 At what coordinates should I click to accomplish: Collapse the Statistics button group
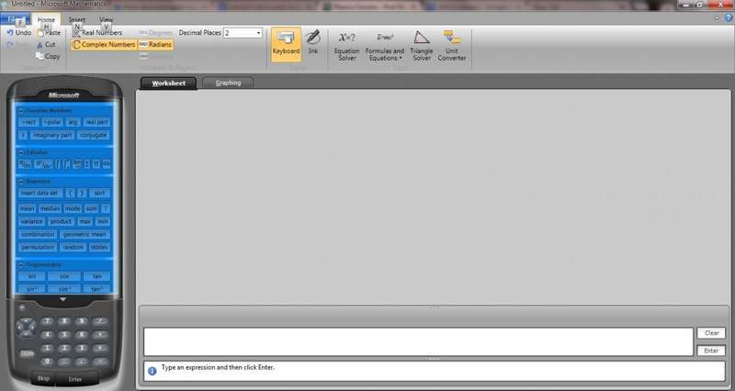[x=21, y=181]
